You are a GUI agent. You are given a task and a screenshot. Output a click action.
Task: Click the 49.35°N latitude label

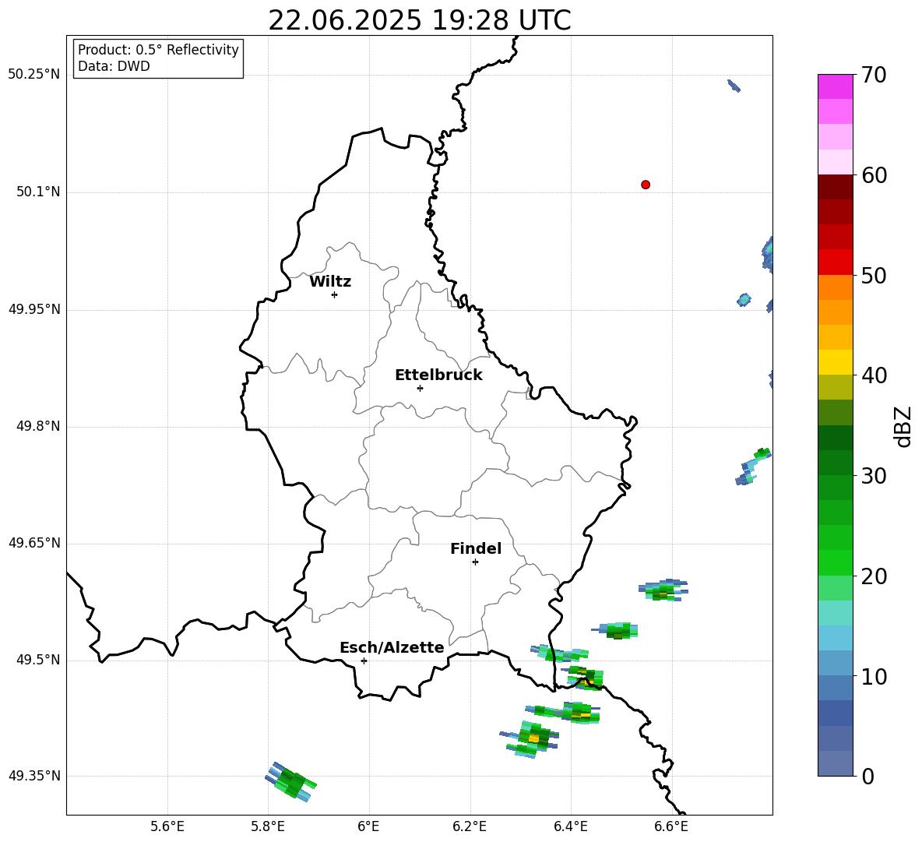click(x=33, y=776)
